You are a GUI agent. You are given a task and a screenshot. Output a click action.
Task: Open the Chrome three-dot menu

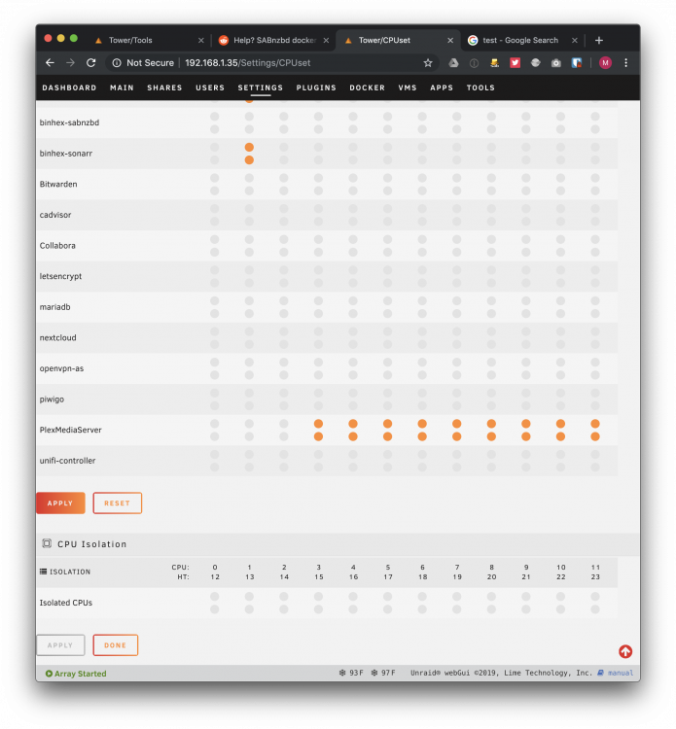click(x=625, y=63)
